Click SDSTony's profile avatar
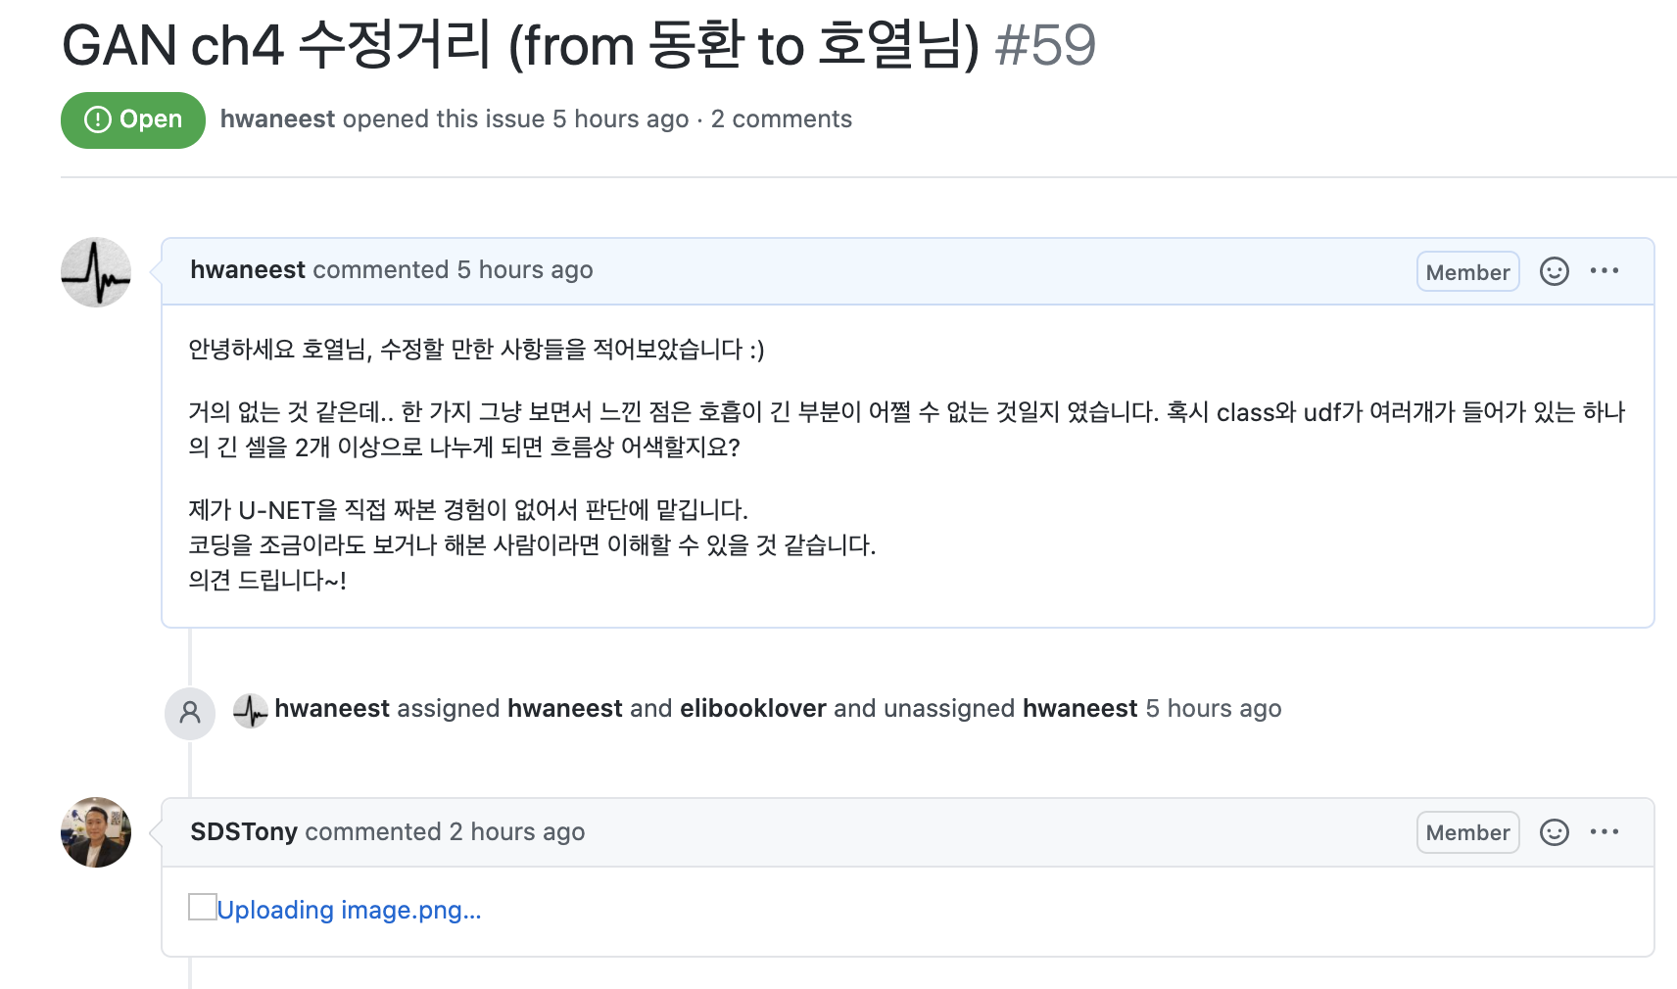Image resolution: width=1677 pixels, height=989 pixels. click(95, 832)
